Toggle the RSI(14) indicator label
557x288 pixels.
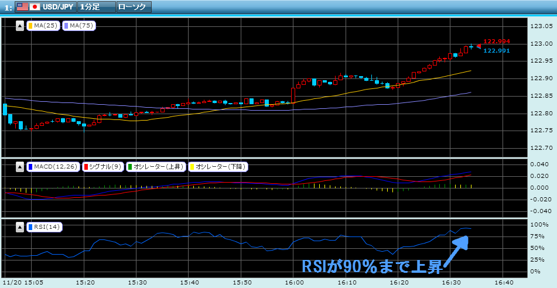[45, 227]
